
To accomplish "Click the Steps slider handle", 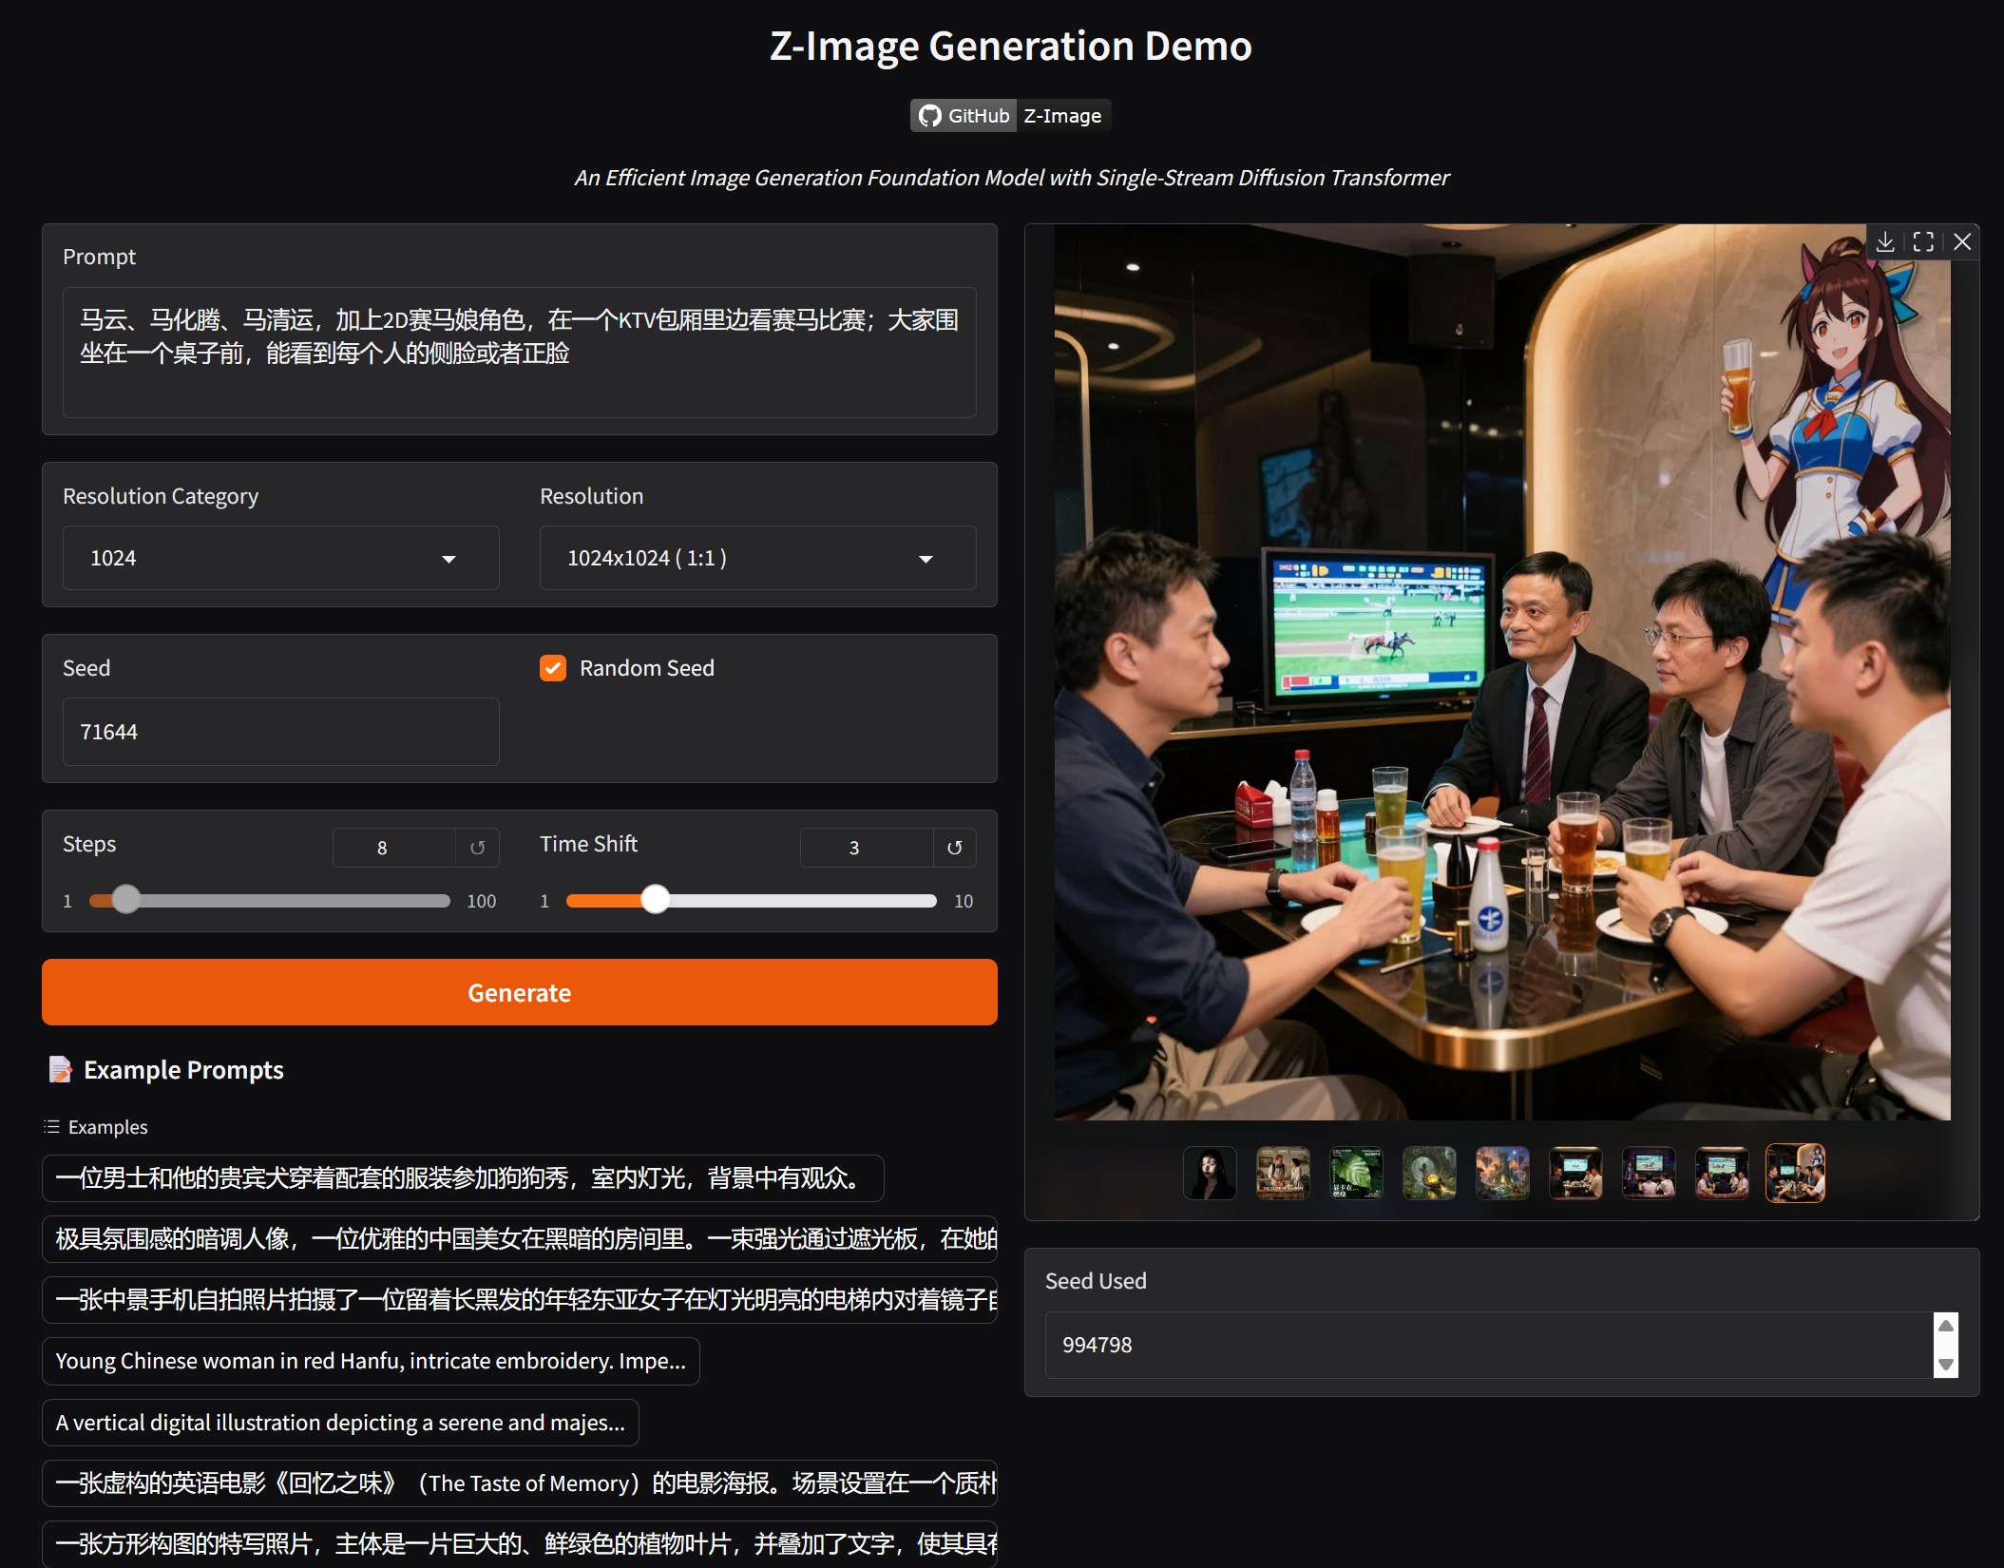I will pyautogui.click(x=125, y=900).
